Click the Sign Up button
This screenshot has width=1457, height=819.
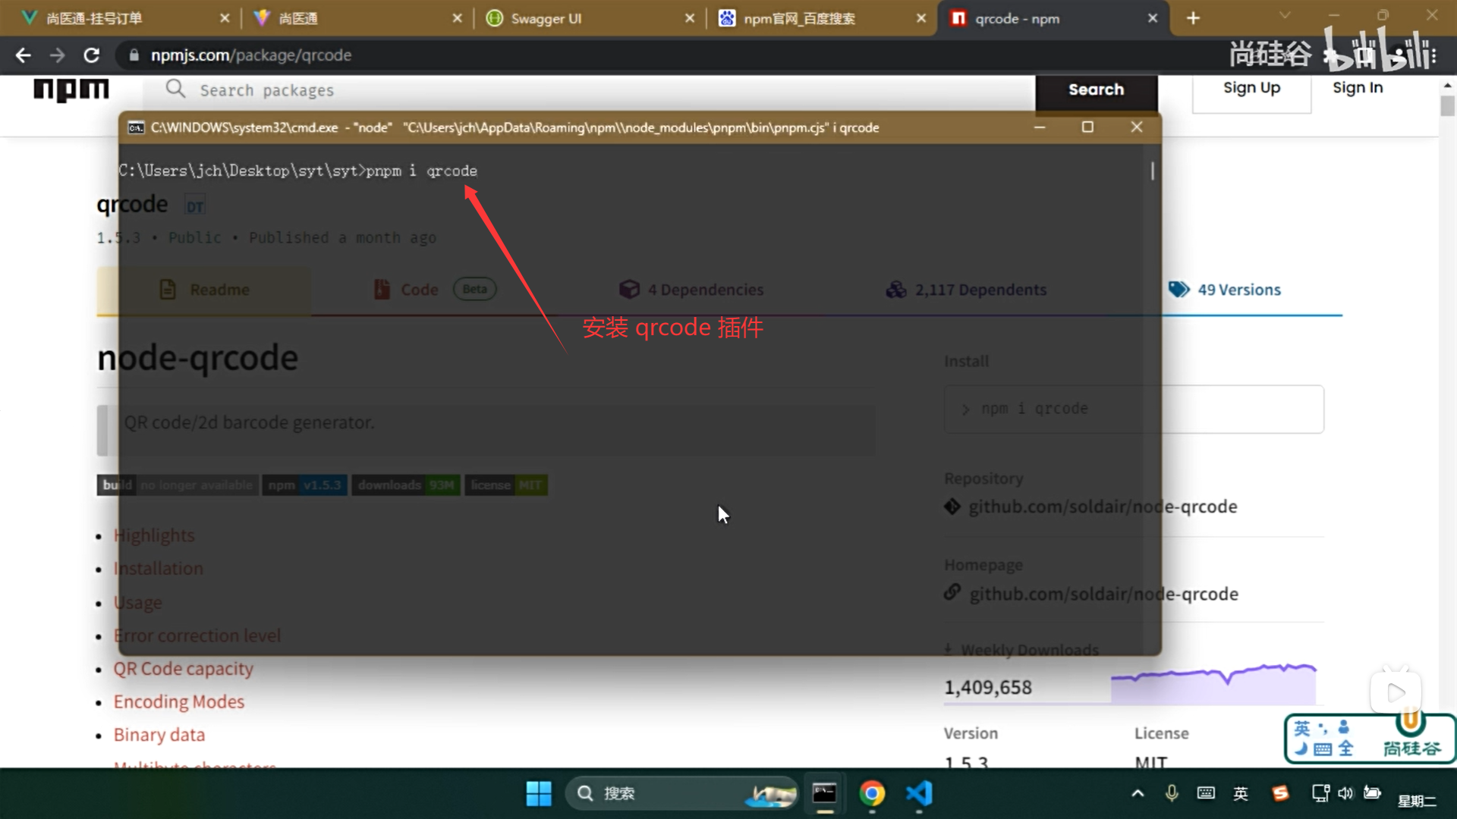(x=1251, y=88)
